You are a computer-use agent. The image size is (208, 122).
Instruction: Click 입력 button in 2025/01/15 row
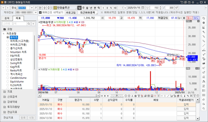tap(186, 105)
